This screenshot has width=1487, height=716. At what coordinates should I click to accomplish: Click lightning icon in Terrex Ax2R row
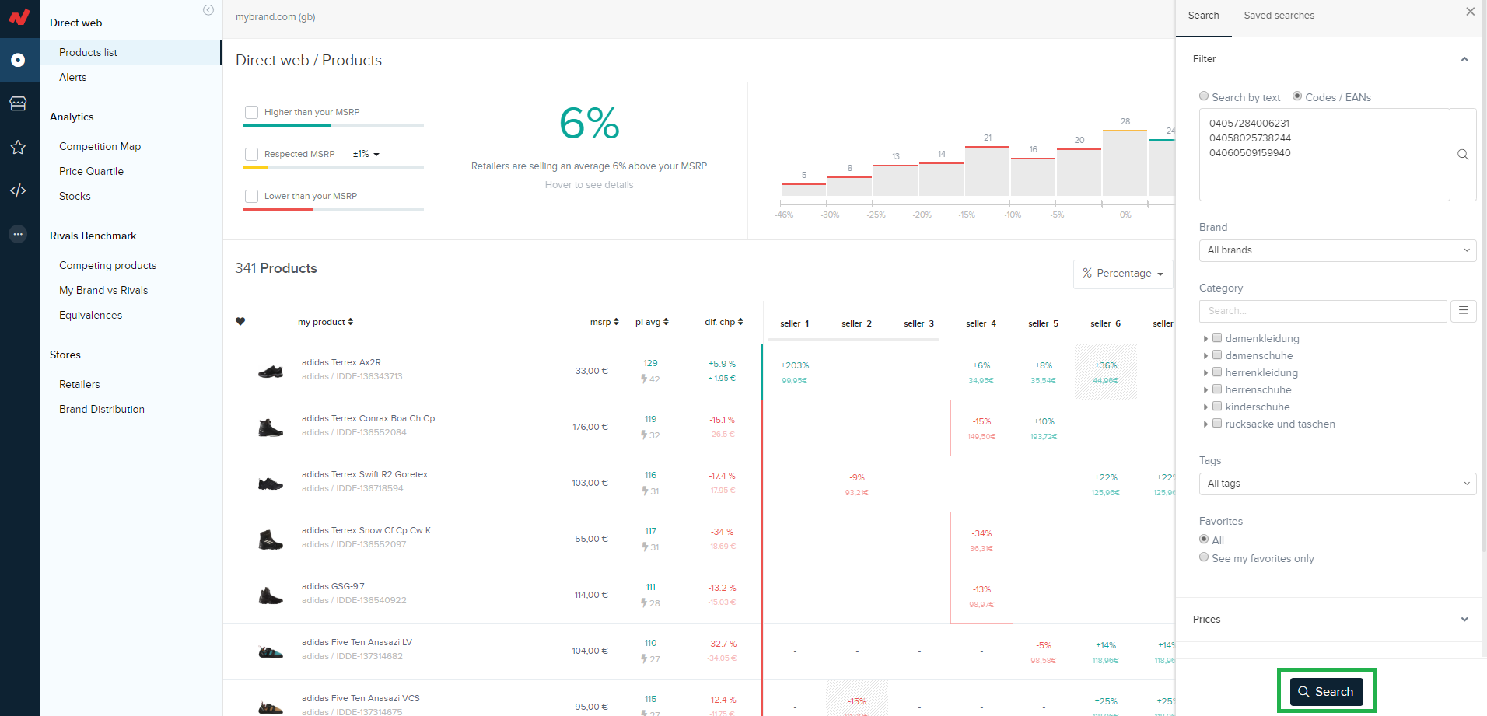(644, 379)
